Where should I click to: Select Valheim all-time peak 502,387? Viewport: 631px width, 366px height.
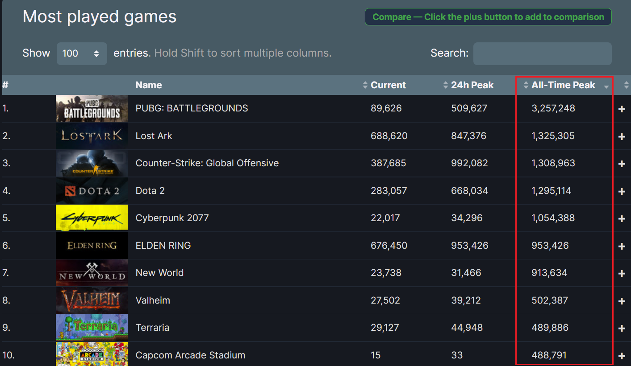[x=550, y=300]
